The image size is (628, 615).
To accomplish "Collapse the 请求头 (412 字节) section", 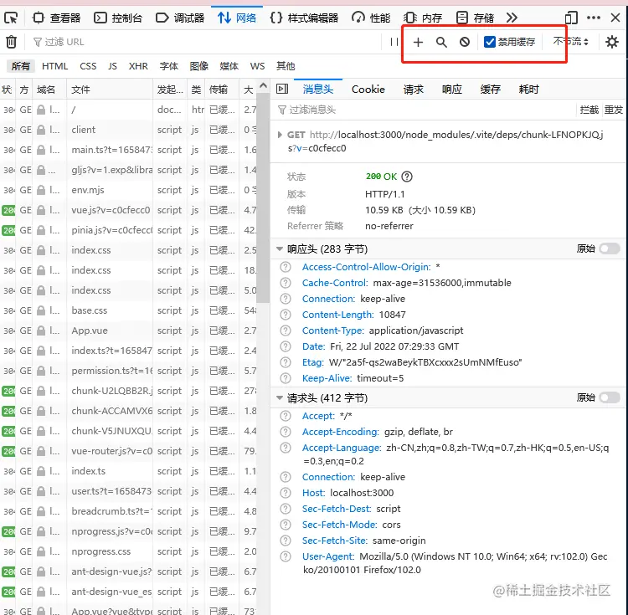I will pos(280,397).
